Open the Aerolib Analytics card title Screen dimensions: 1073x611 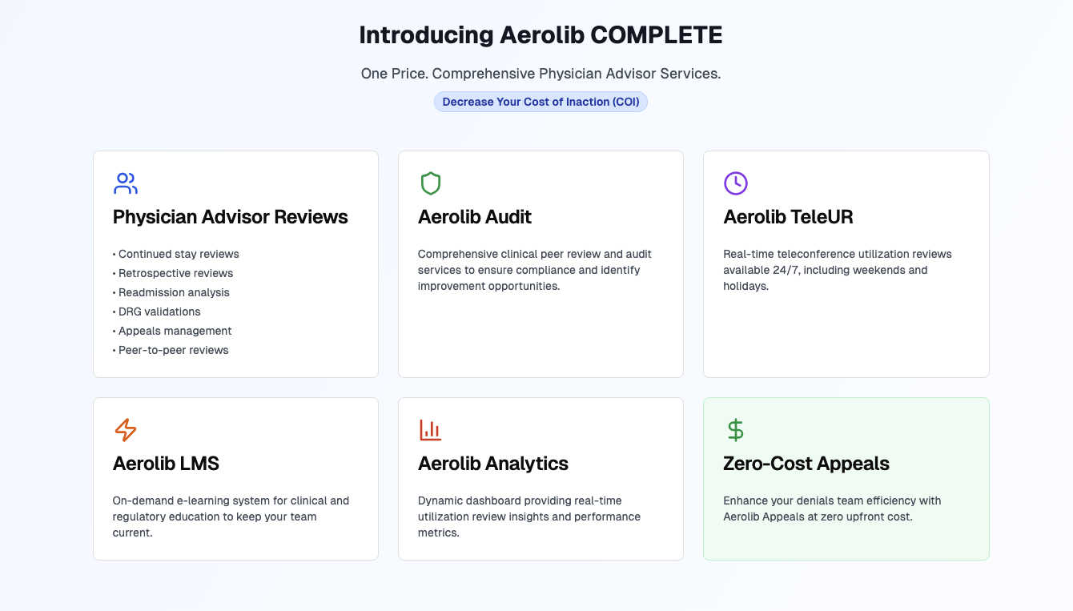coord(493,464)
